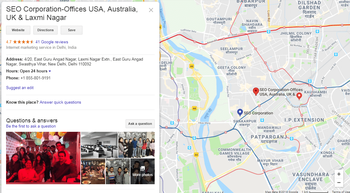Open the team standing group photo
The height and width of the screenshot is (193, 350).
(136, 145)
